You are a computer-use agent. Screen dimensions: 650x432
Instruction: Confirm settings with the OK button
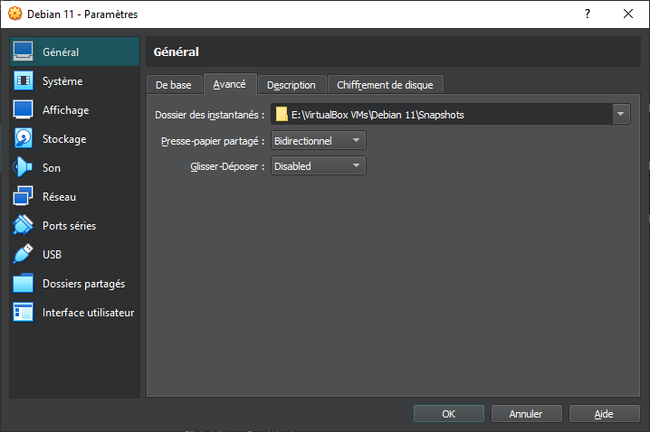click(449, 414)
